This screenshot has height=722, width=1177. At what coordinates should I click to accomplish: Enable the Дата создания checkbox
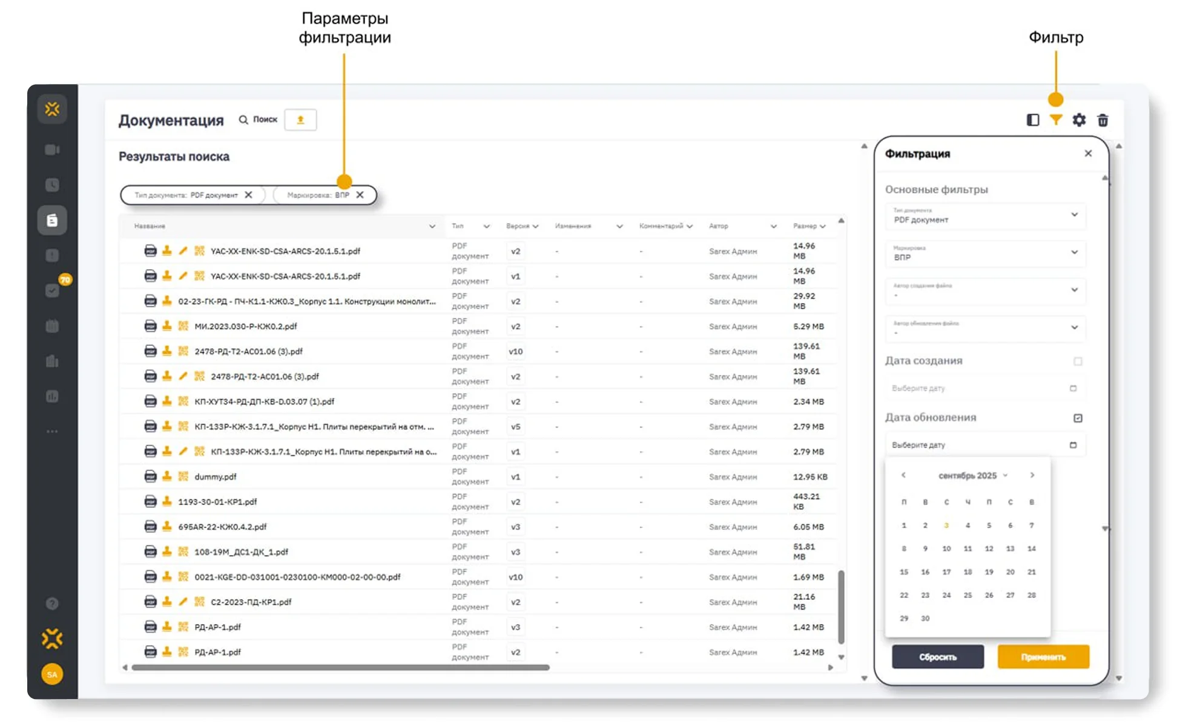click(1078, 361)
